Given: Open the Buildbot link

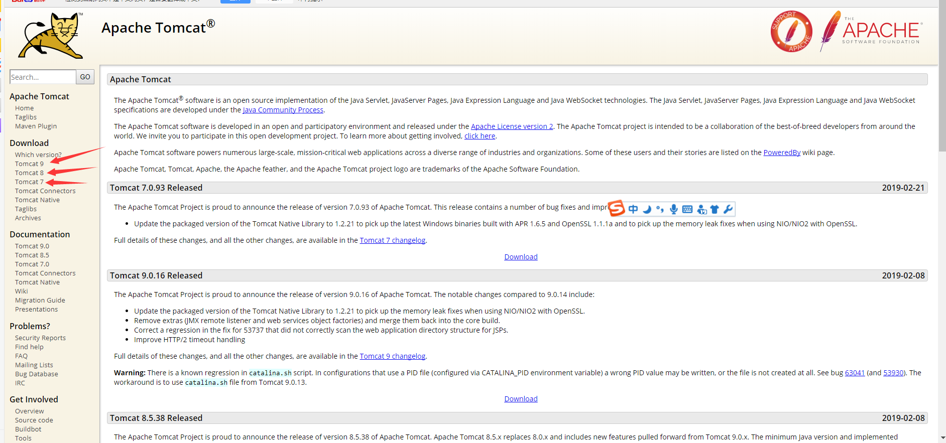Looking at the screenshot, I should 28,429.
